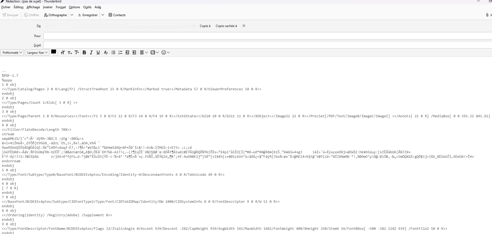
Task: Click the Copie cachée à link
Action: click(x=226, y=26)
